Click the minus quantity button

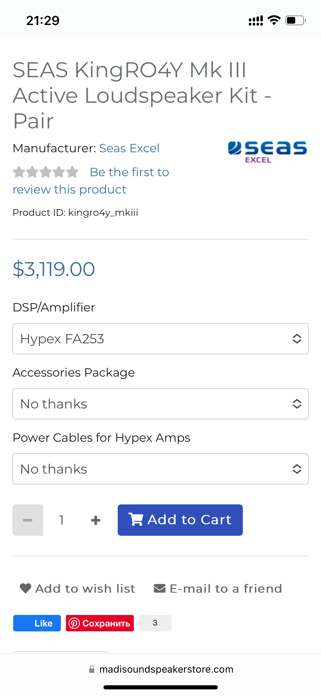tap(28, 520)
